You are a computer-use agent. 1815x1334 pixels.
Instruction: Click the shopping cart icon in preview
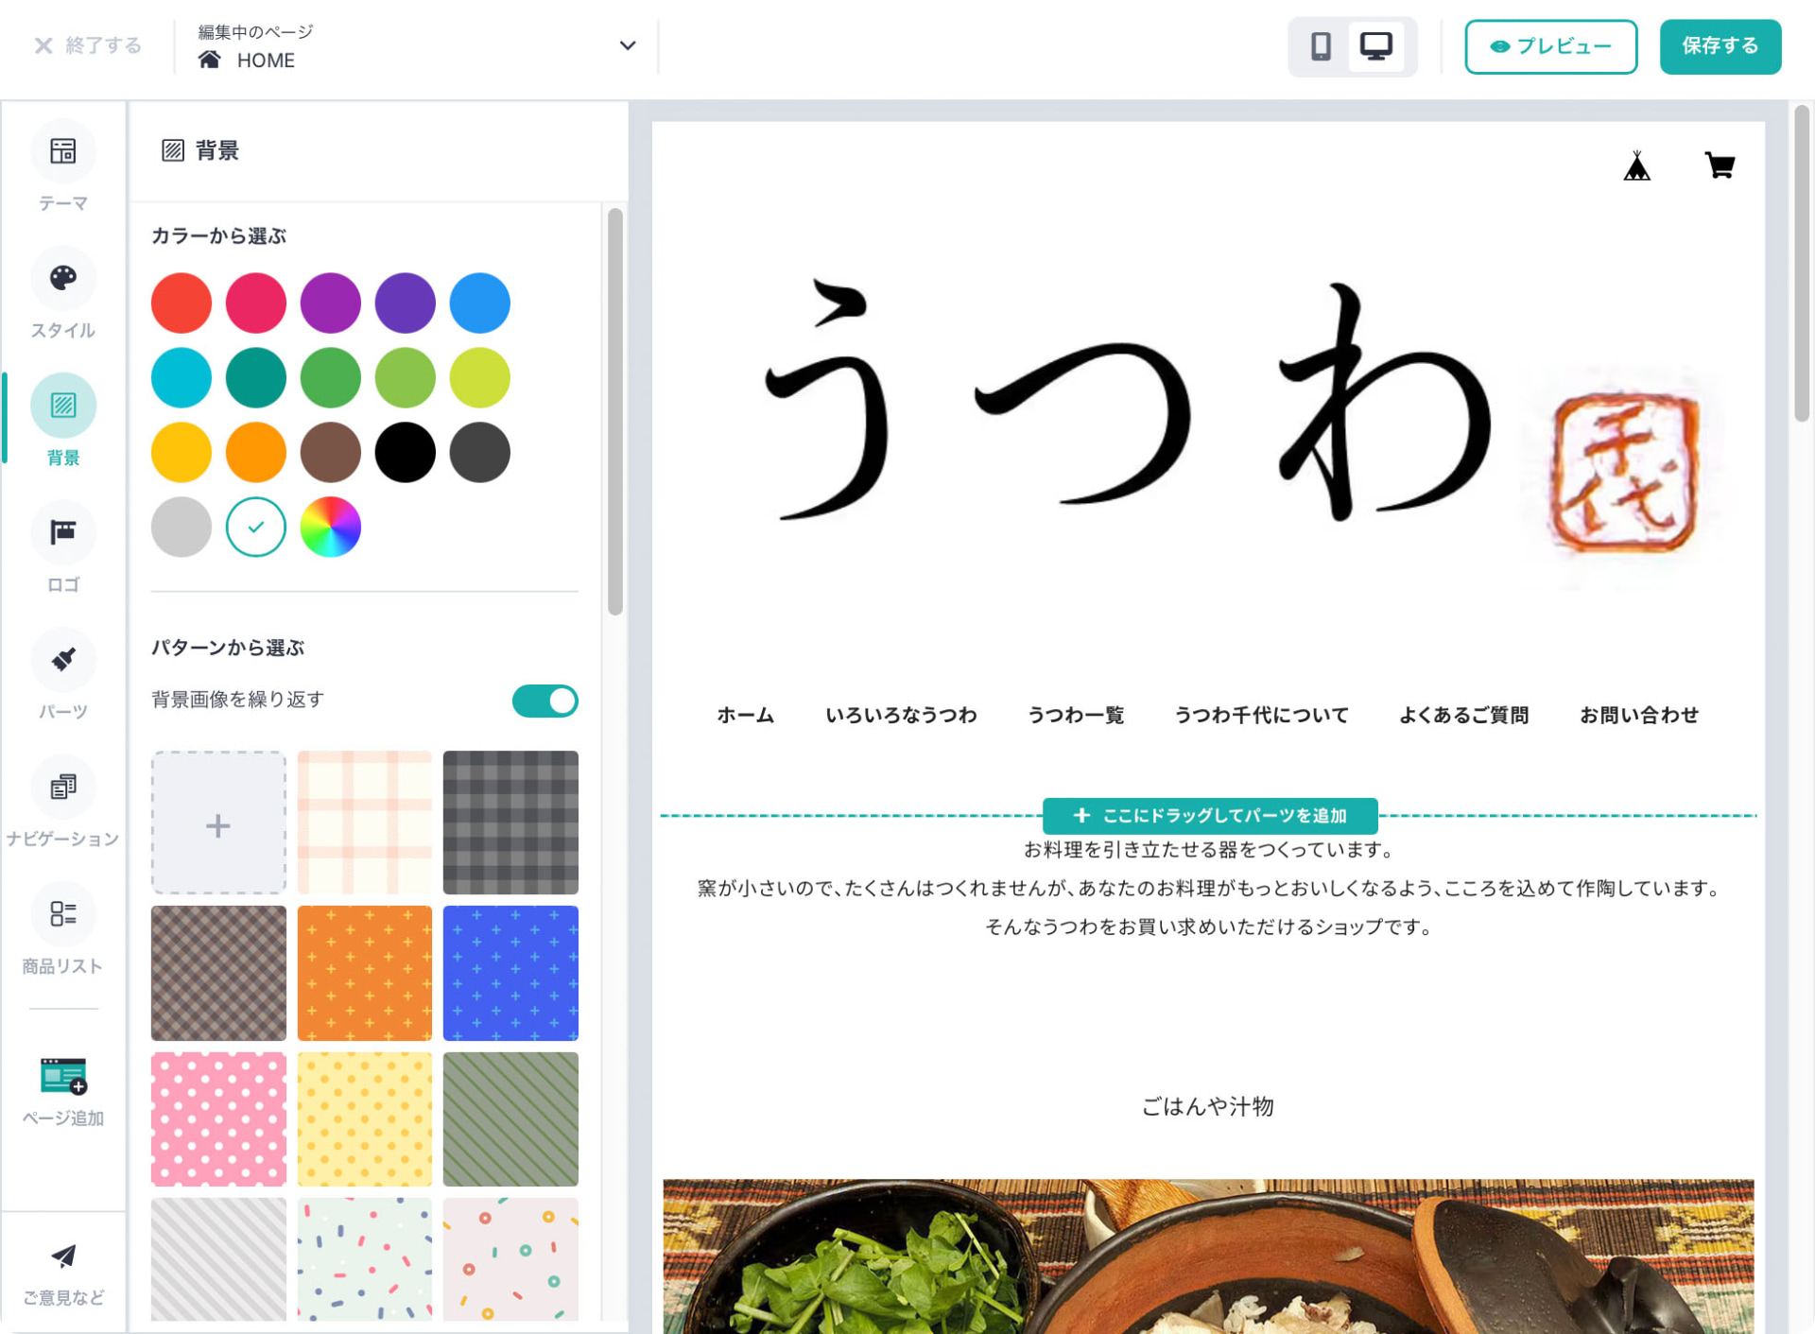(1720, 165)
